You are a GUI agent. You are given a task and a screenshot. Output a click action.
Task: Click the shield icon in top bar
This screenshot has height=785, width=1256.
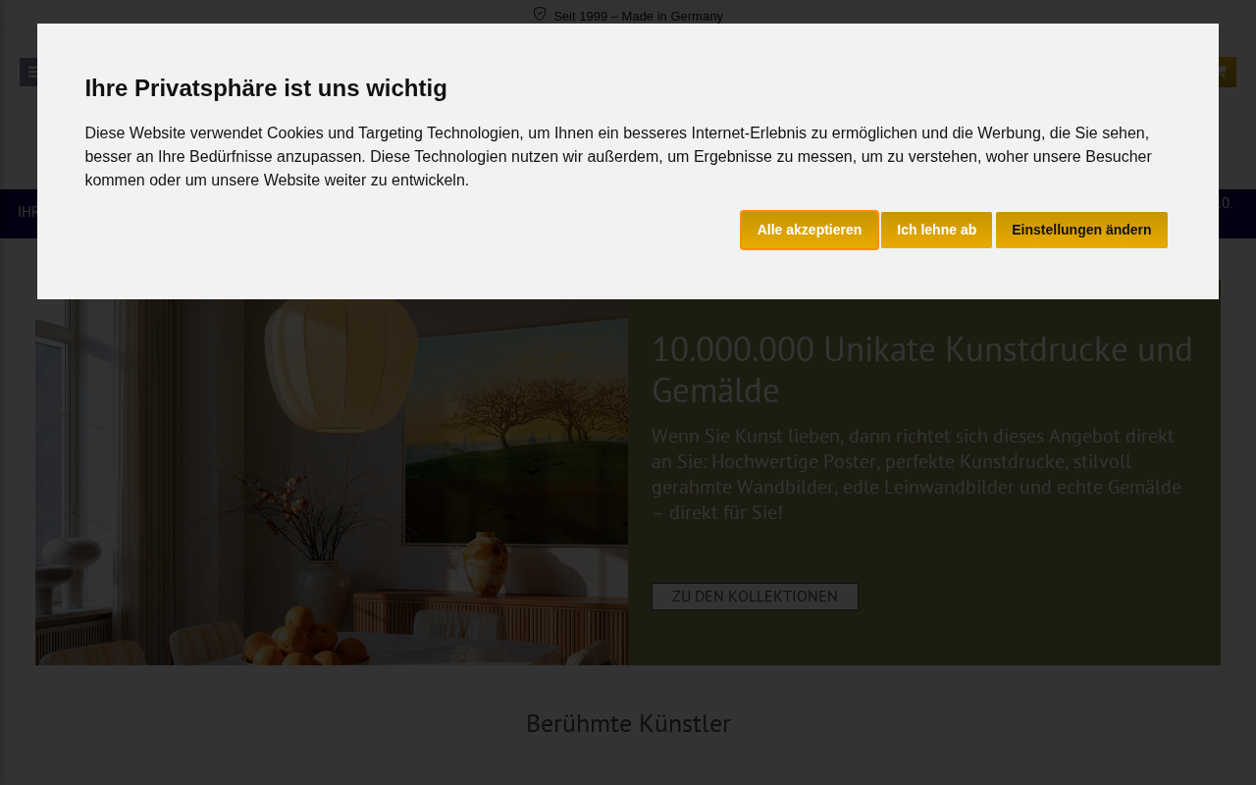pos(540,15)
